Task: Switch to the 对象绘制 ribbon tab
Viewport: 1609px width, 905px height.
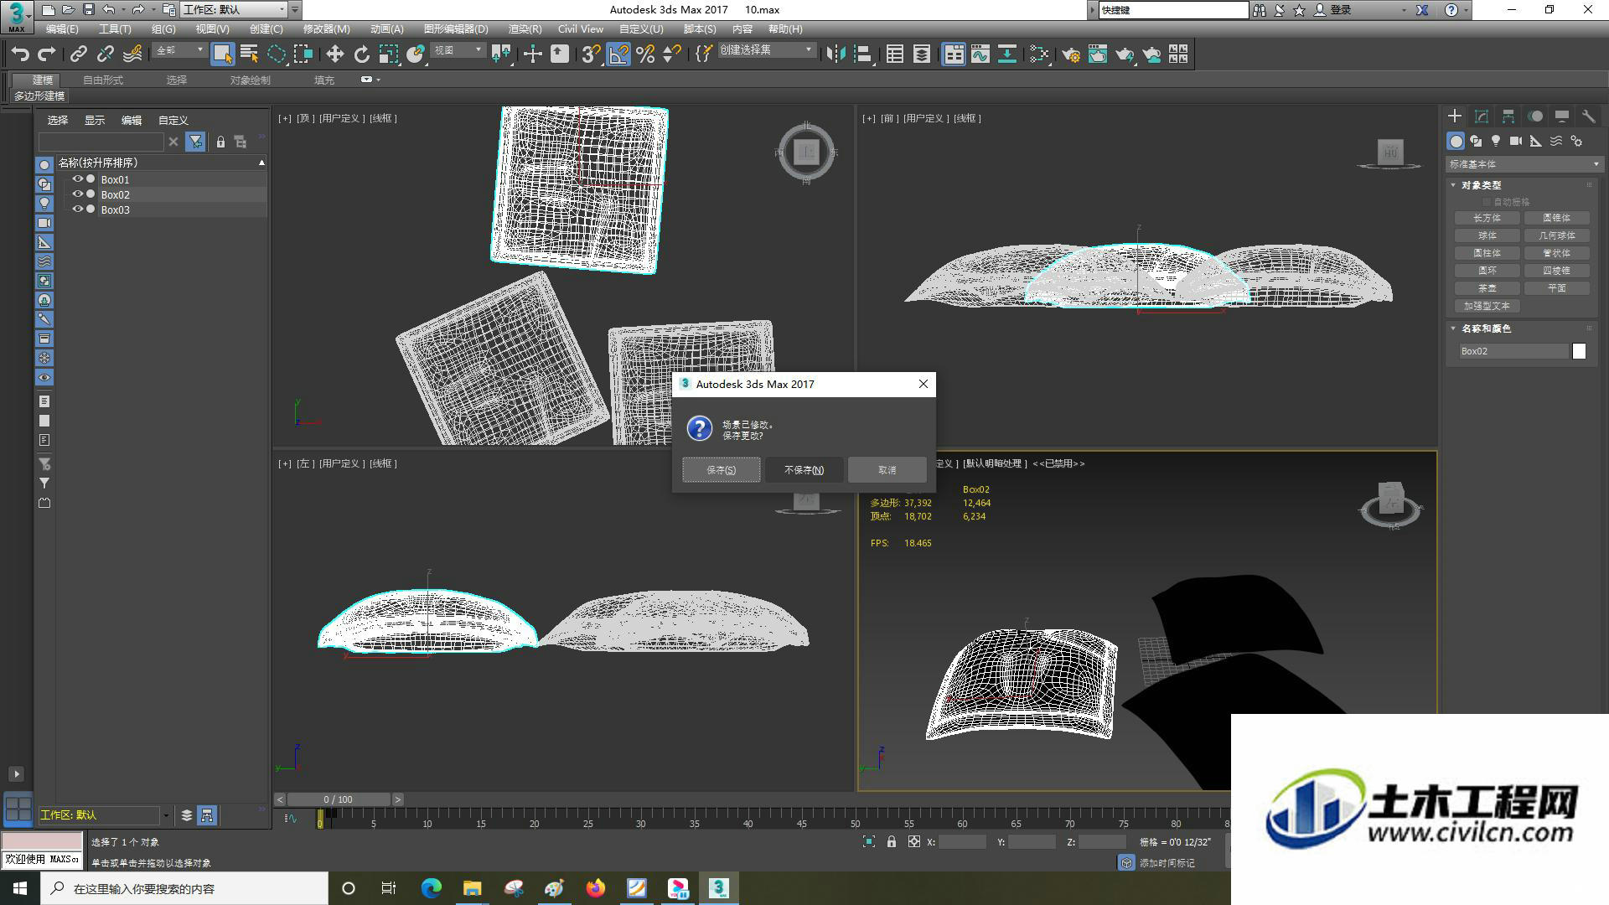Action: [x=251, y=80]
